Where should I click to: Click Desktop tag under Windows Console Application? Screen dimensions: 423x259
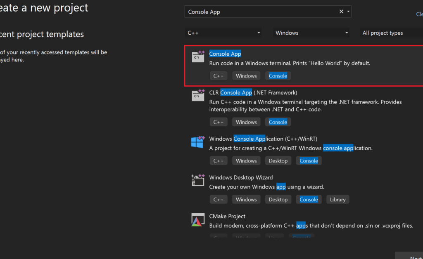(278, 161)
